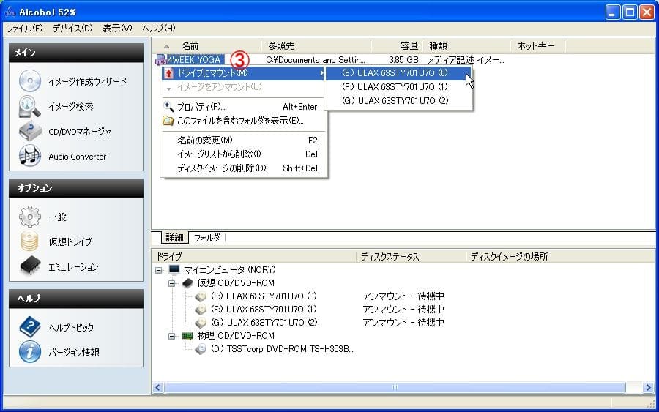659x412 pixels.
Task: Choose プロパティ from the context menu
Action: [201, 107]
